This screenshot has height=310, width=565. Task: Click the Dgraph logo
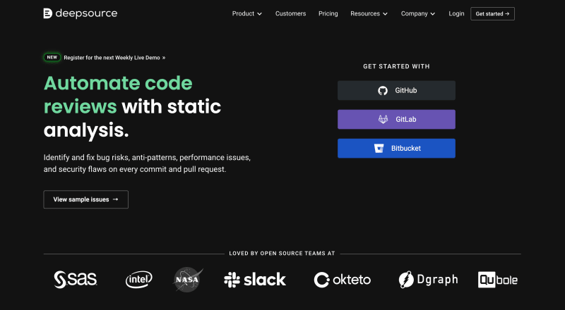(428, 280)
